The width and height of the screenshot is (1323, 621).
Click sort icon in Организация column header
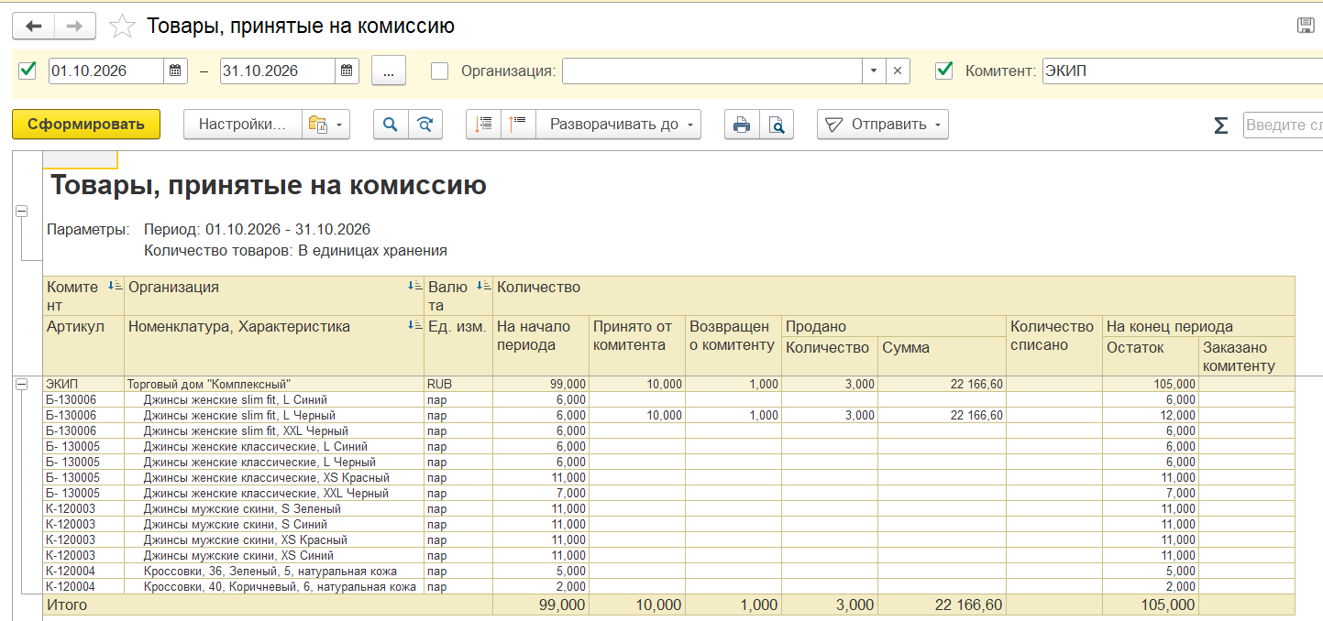(415, 287)
